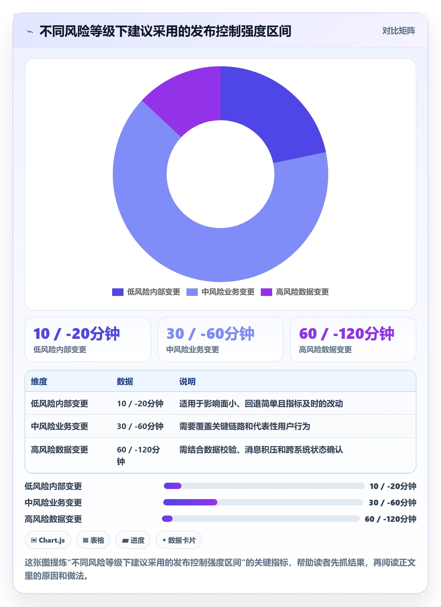Click the purple legend swatch for 高风险数据变更
Screen dimensions: 441x607
(266, 292)
